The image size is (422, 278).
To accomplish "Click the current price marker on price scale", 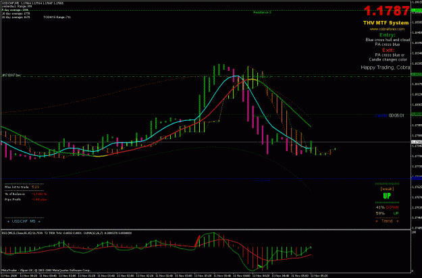I will click(x=417, y=142).
